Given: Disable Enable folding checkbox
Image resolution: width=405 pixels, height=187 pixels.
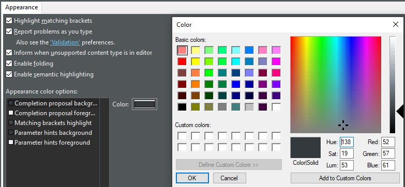Looking at the screenshot, I should click(x=9, y=64).
